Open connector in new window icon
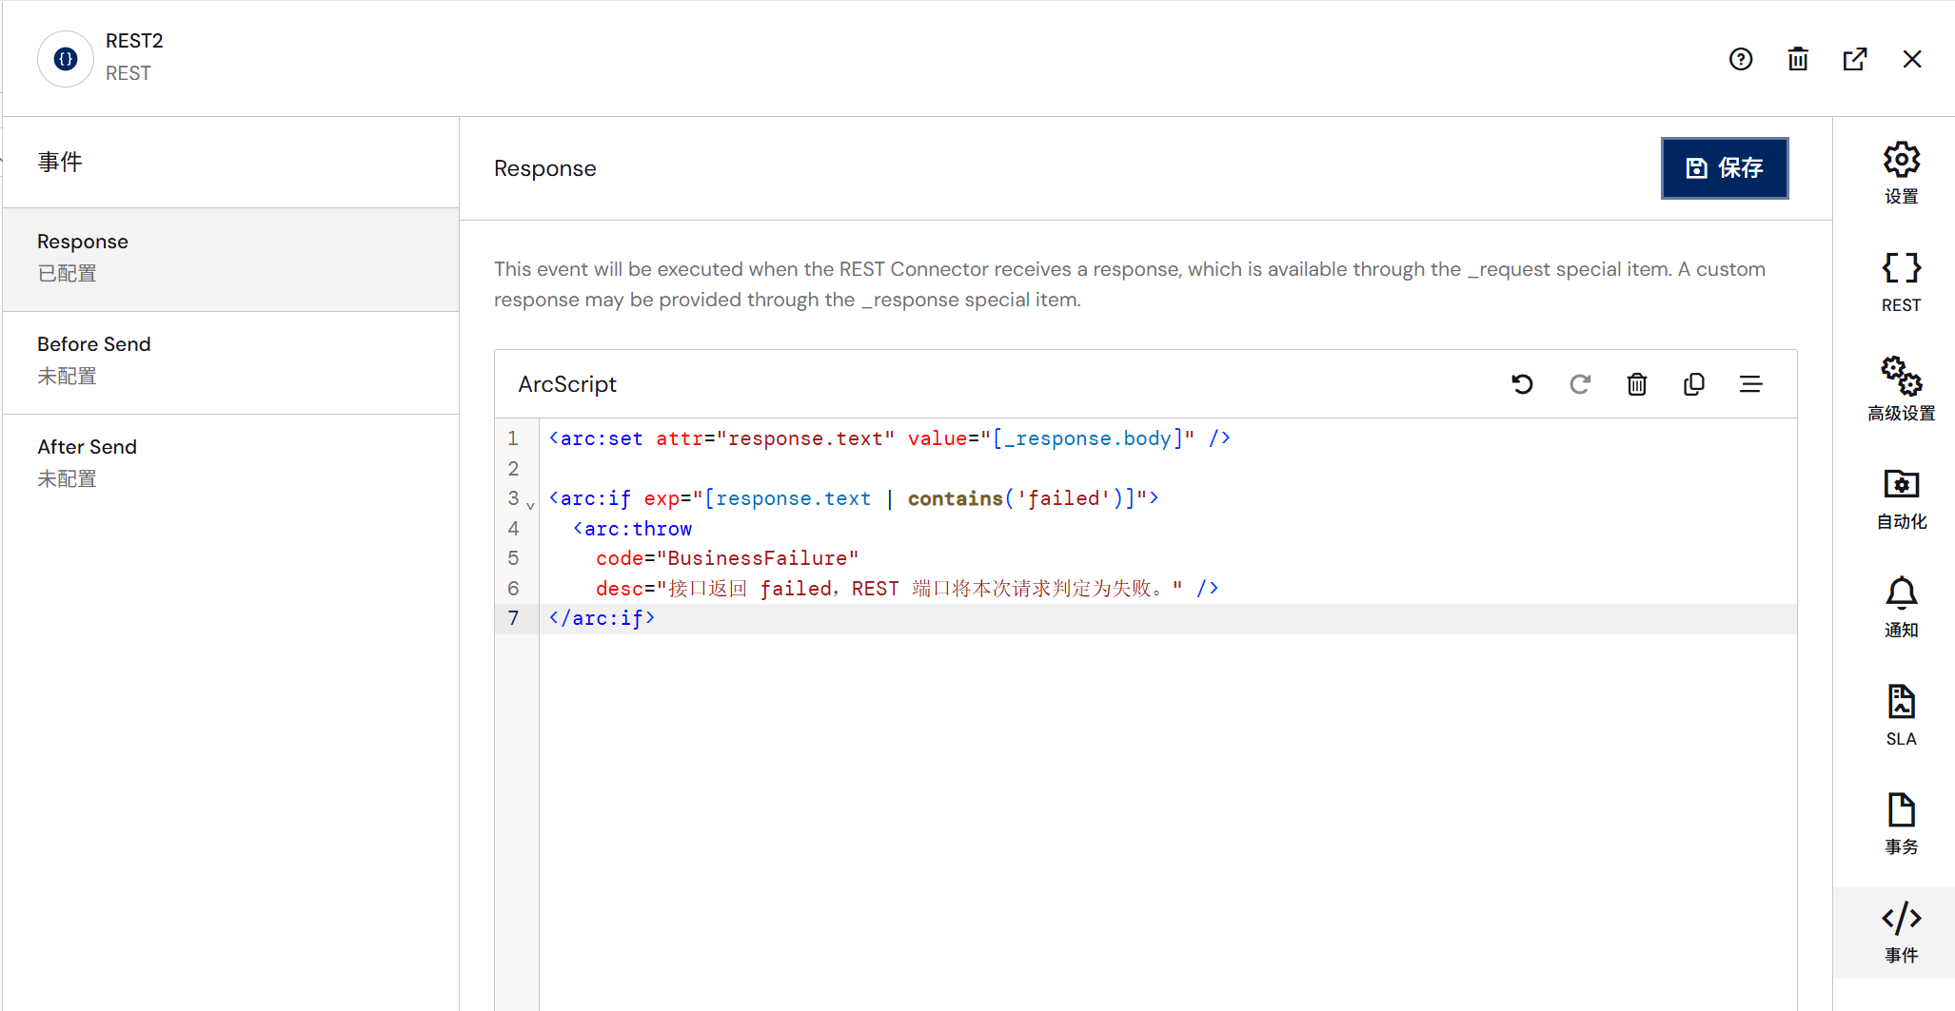Image resolution: width=1955 pixels, height=1011 pixels. click(1855, 59)
